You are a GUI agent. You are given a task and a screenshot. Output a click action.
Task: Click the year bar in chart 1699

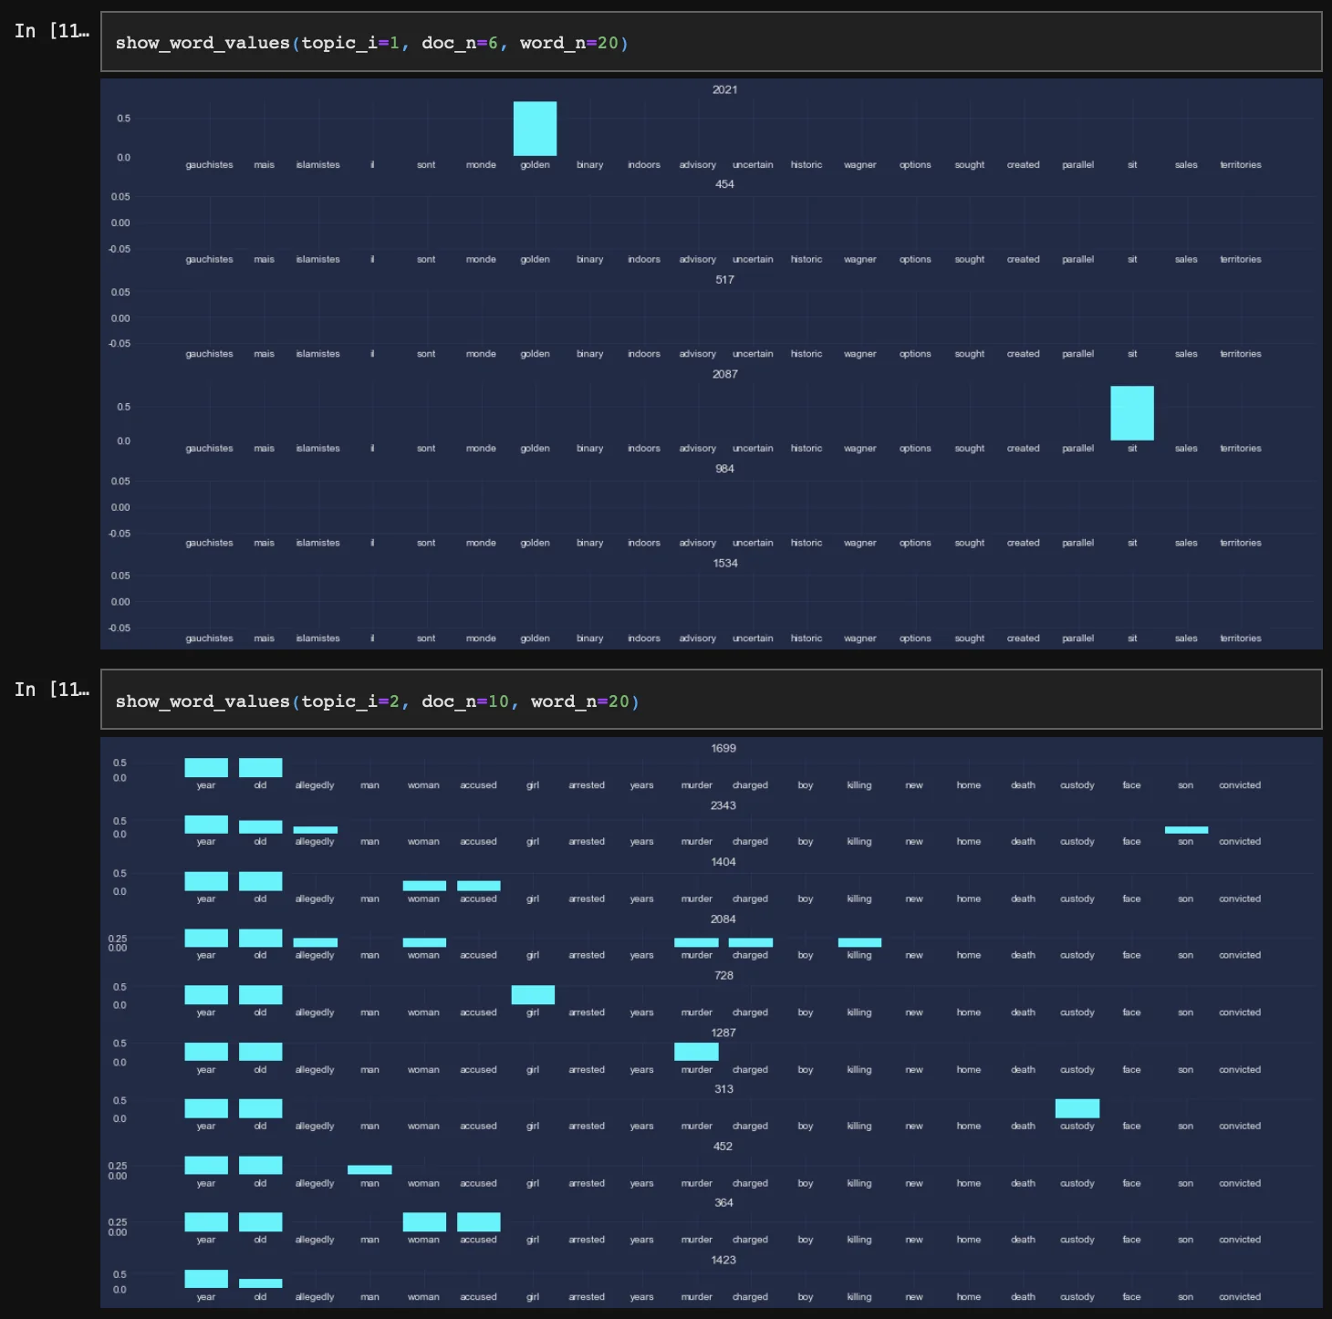[x=206, y=768]
